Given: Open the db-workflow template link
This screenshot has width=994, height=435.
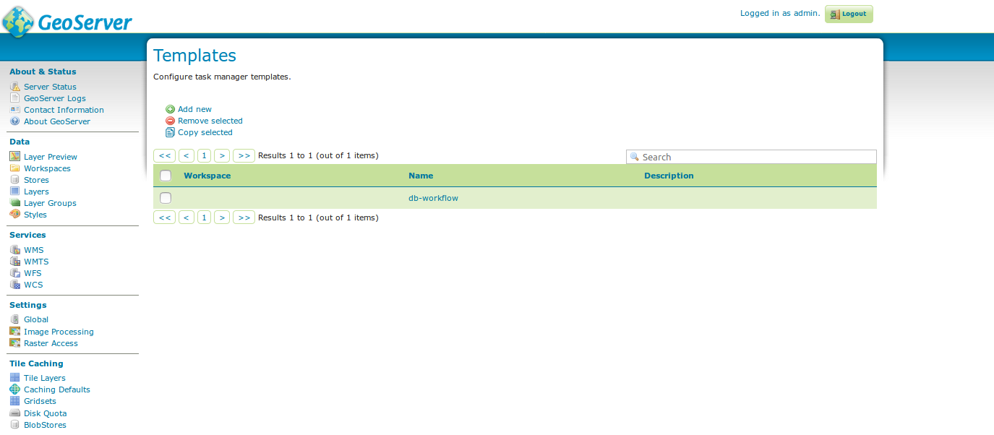Looking at the screenshot, I should (433, 198).
